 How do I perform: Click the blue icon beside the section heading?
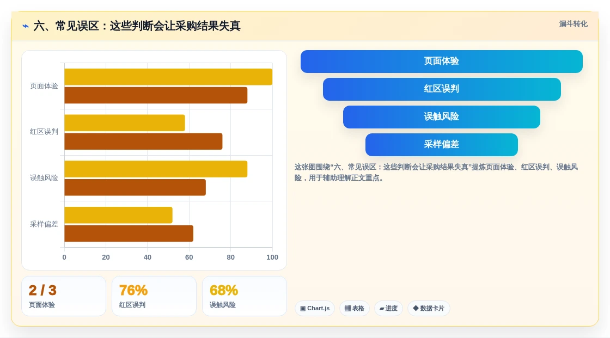point(25,26)
